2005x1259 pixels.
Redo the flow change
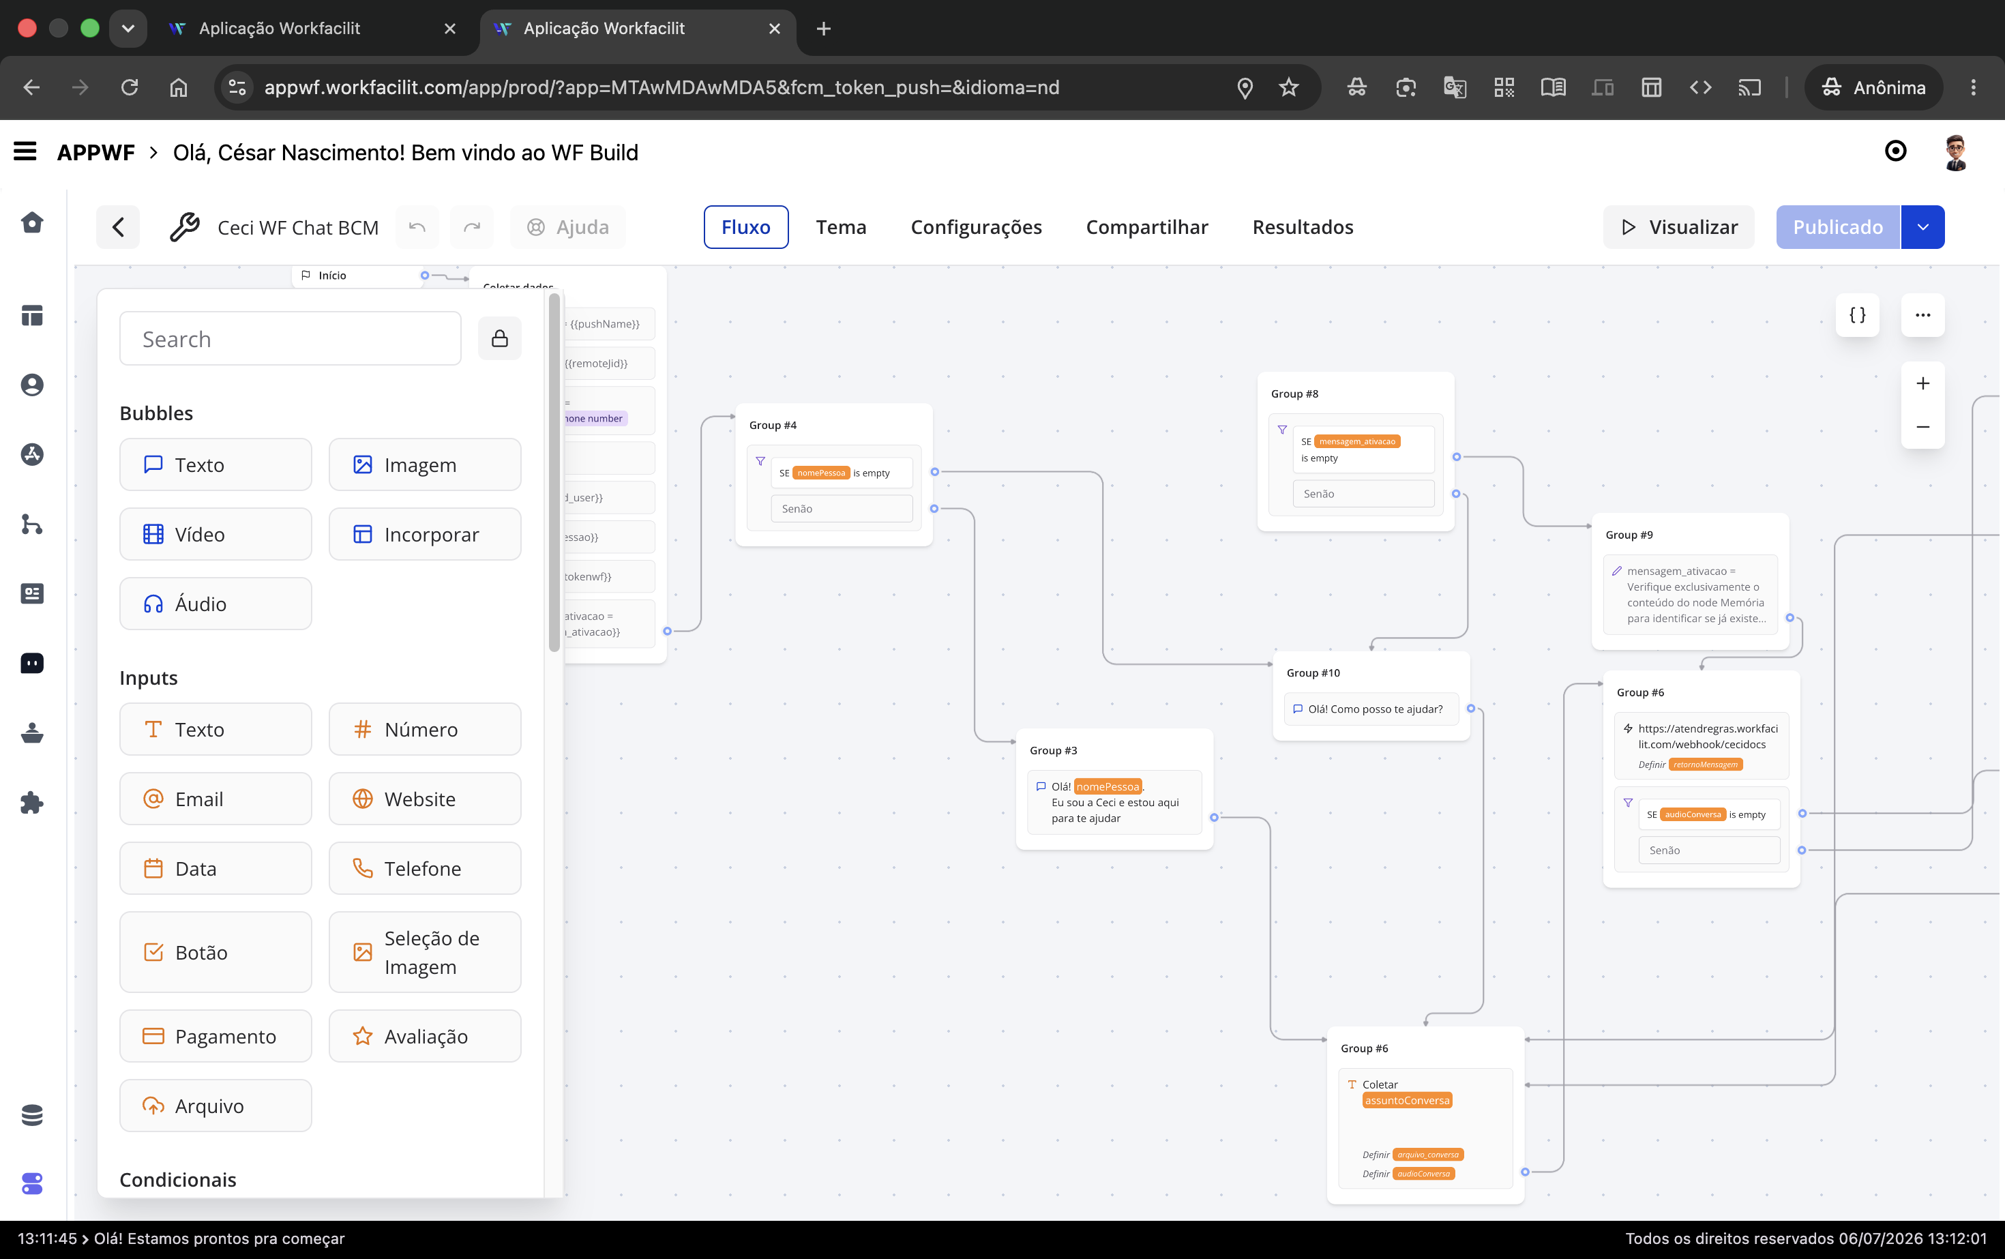(x=472, y=227)
